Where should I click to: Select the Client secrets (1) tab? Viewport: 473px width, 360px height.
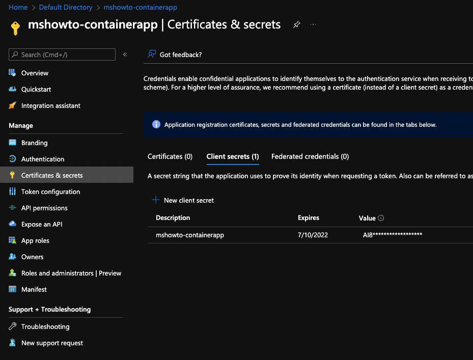233,157
